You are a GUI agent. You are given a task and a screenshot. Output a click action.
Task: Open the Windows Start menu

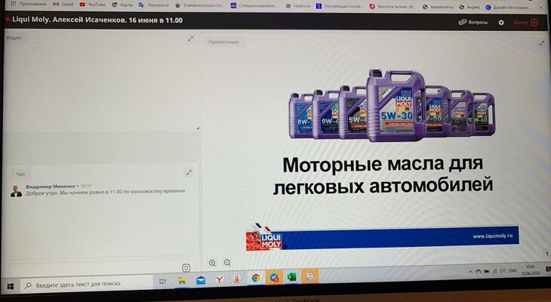click(11, 287)
